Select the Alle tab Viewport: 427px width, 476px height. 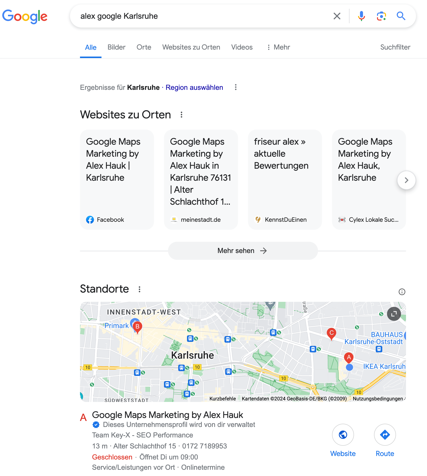91,47
